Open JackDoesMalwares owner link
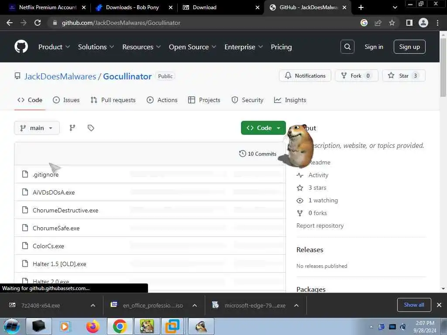The image size is (447, 335). [60, 76]
